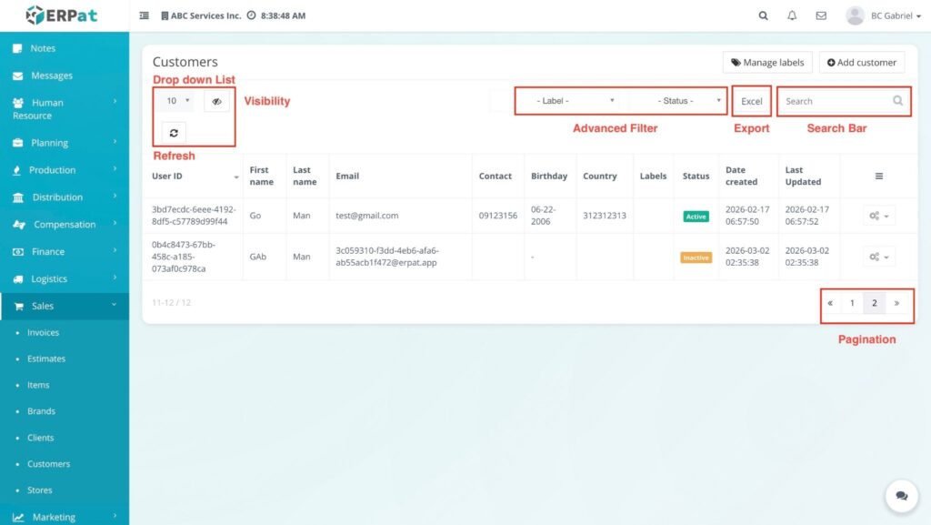
Task: Click the Manage labels button
Action: (x=767, y=63)
